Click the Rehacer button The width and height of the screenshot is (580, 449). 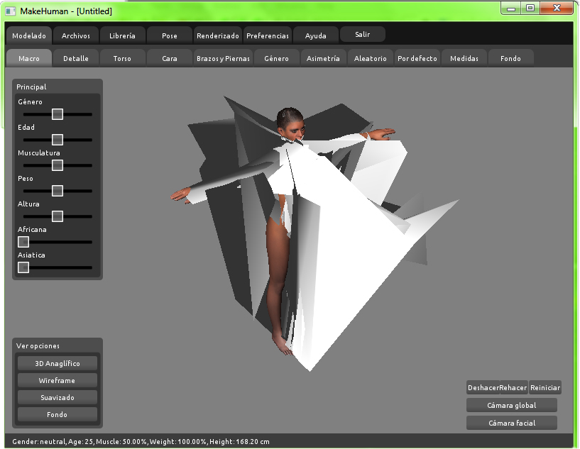click(x=513, y=388)
